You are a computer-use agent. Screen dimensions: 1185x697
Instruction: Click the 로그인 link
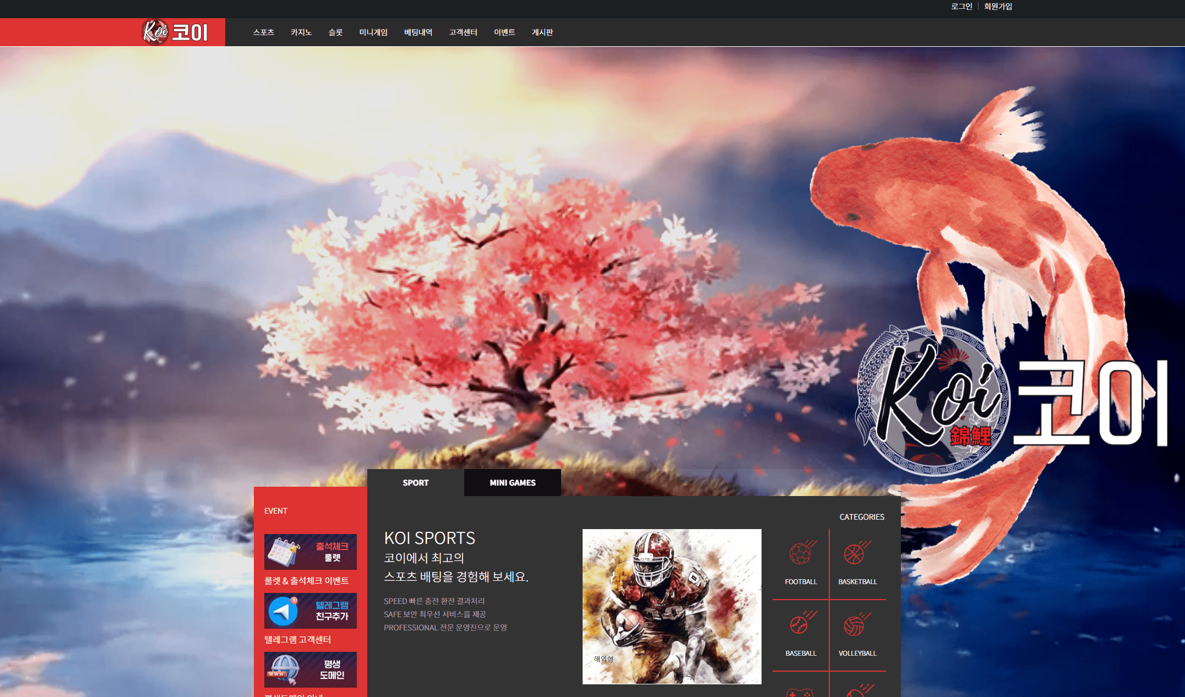(x=961, y=7)
